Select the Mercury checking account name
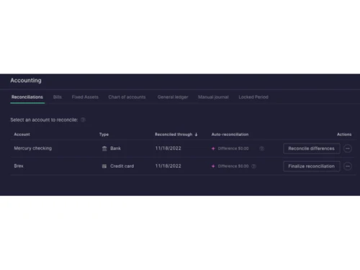Image resolution: width=360 pixels, height=270 pixels. [x=33, y=148]
